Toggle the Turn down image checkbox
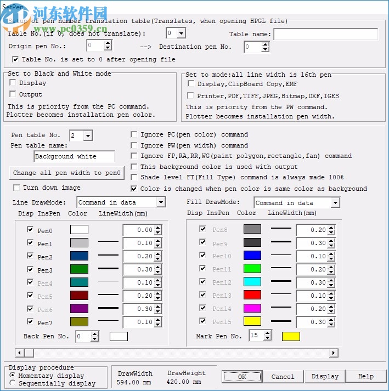 [x=16, y=188]
